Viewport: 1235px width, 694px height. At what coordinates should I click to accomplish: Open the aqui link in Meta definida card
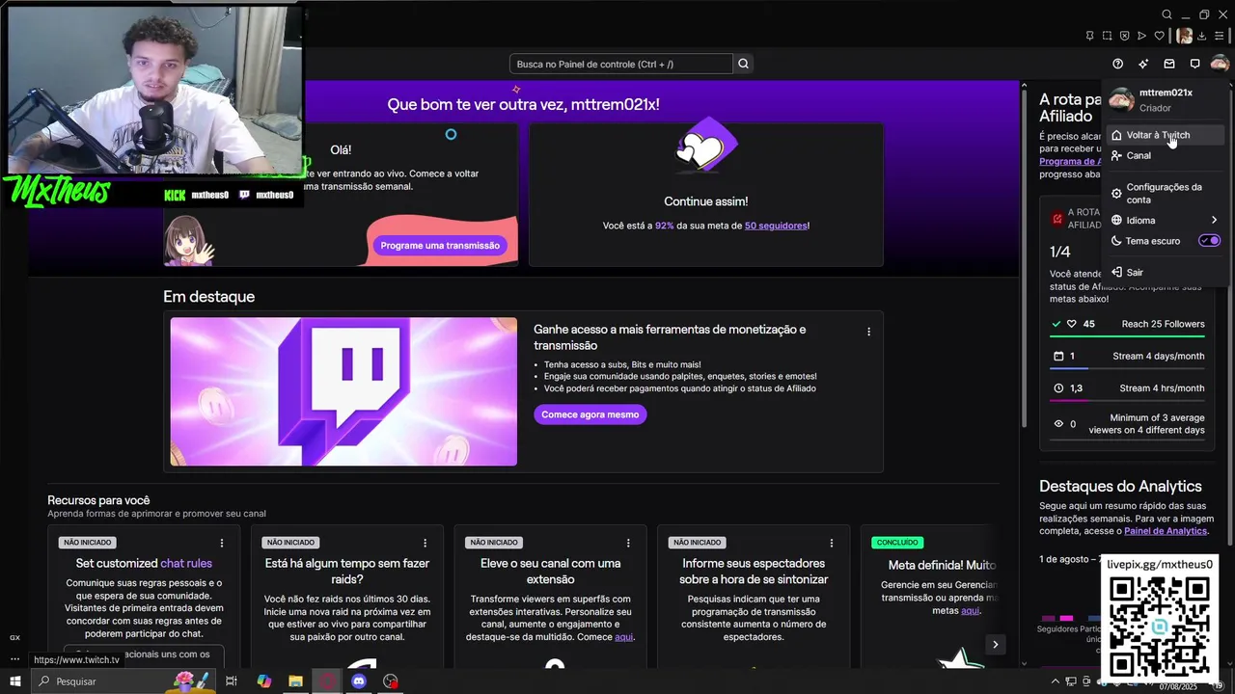[x=970, y=610]
